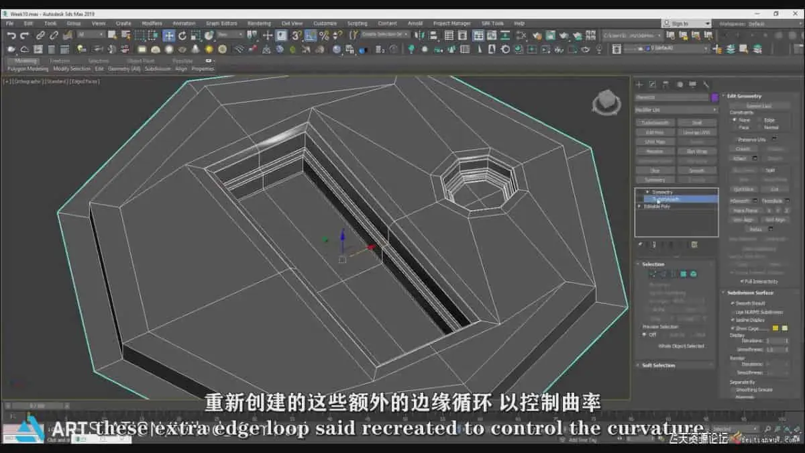Open the Utilities wrench tab icon

point(706,85)
